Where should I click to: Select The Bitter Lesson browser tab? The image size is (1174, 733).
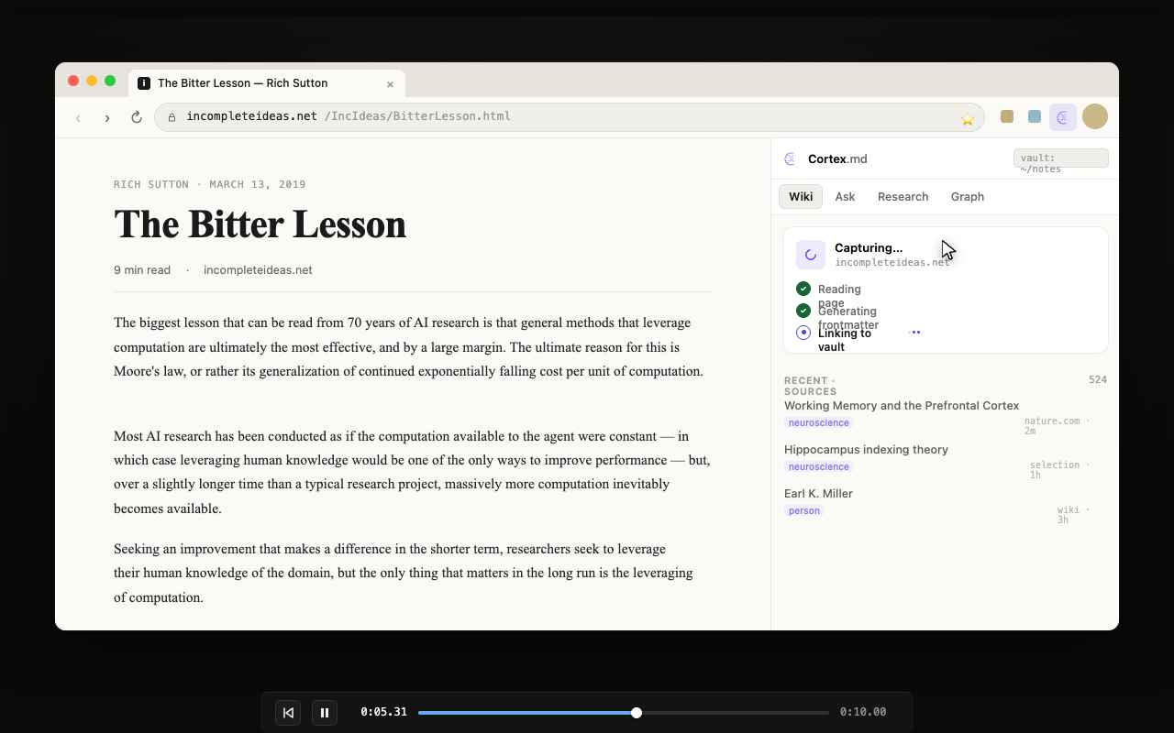(267, 83)
